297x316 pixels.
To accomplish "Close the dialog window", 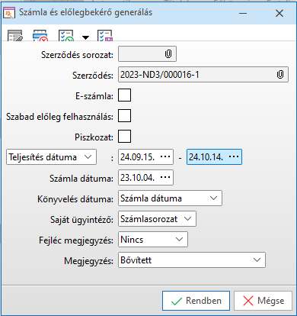I will [x=279, y=13].
